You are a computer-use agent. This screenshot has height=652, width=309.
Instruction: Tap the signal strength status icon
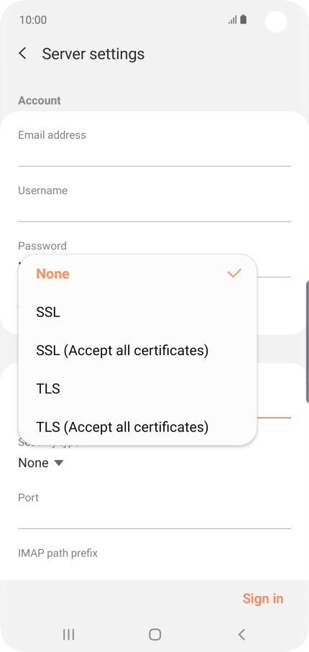pyautogui.click(x=232, y=20)
